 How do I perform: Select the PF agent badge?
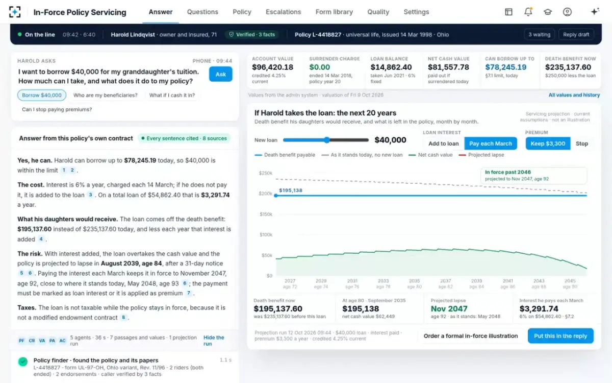(21, 341)
